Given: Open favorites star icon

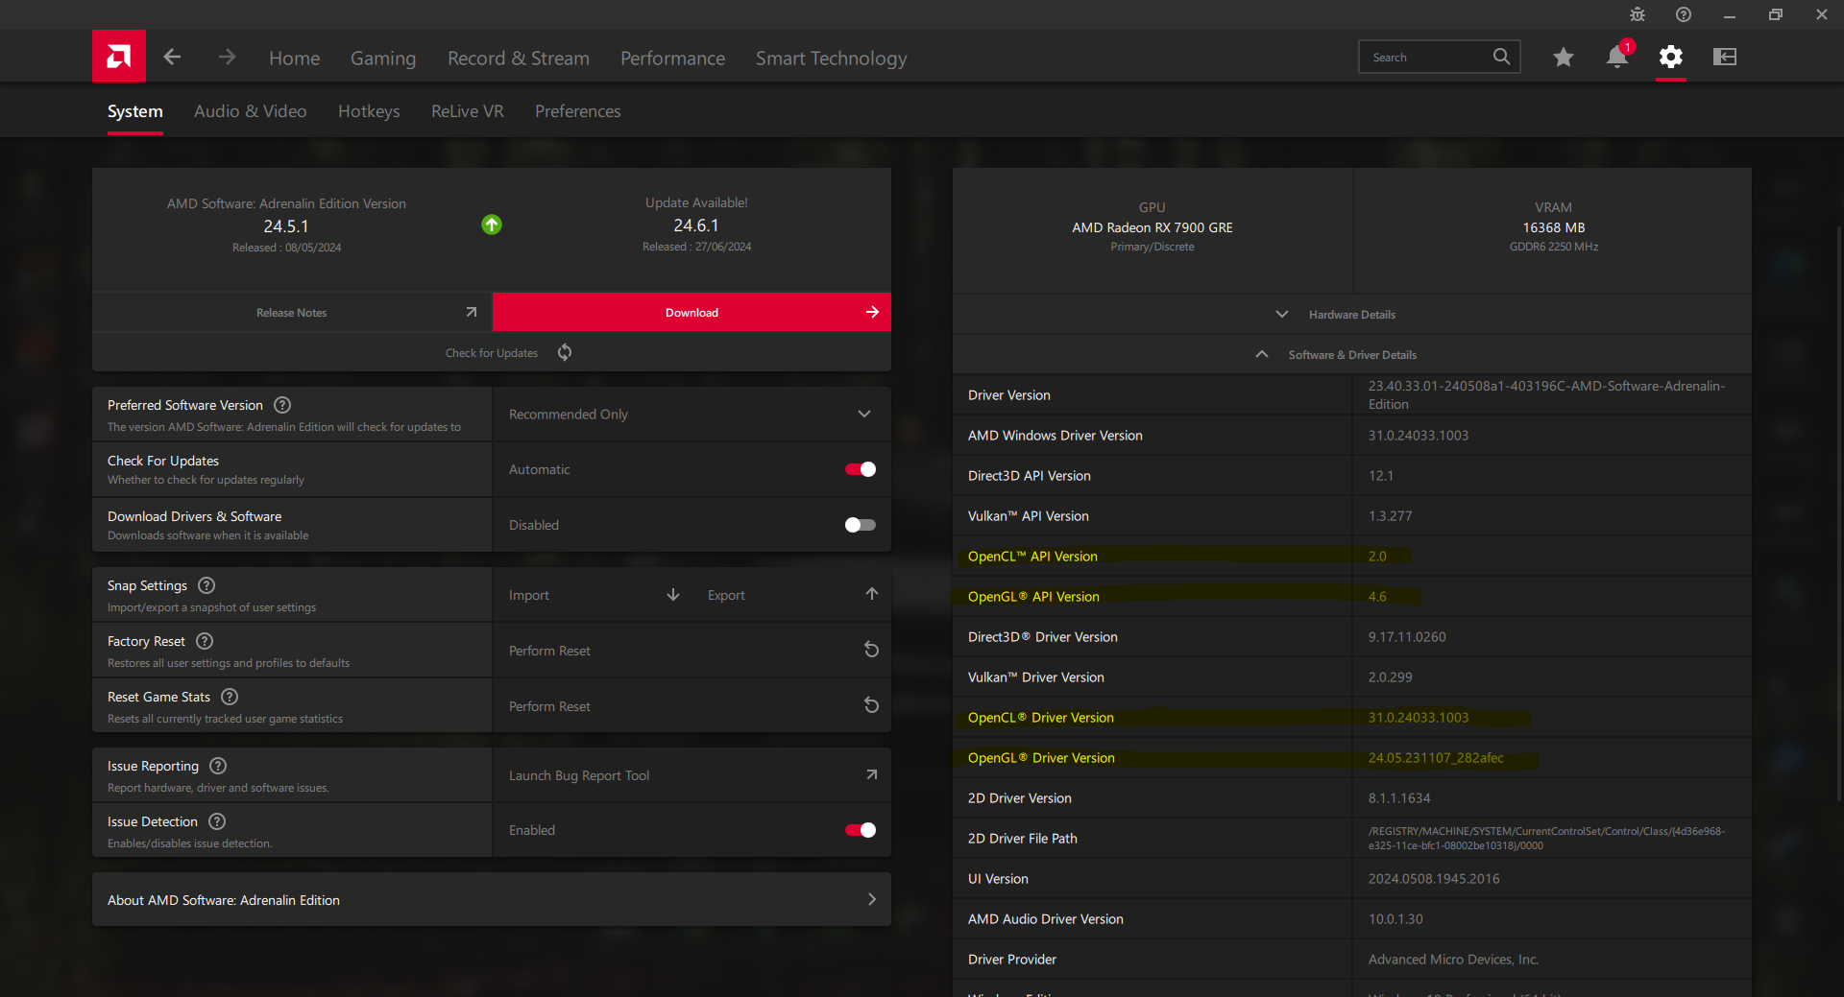Looking at the screenshot, I should coord(1563,57).
